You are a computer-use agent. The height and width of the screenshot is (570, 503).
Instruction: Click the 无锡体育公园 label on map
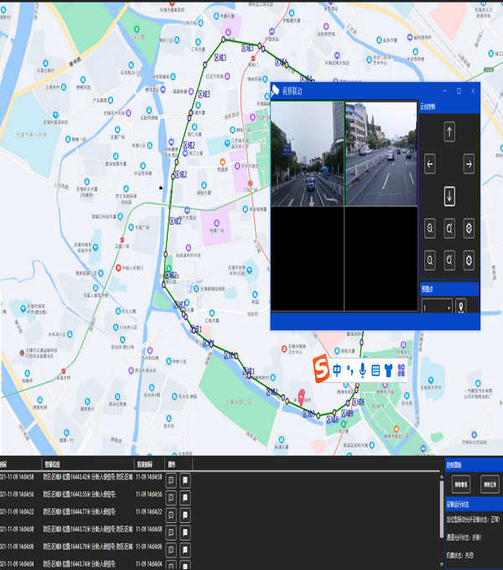pyautogui.click(x=238, y=402)
